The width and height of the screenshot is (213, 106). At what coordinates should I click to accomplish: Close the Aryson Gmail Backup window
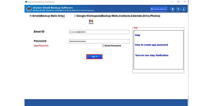tap(185, 2)
